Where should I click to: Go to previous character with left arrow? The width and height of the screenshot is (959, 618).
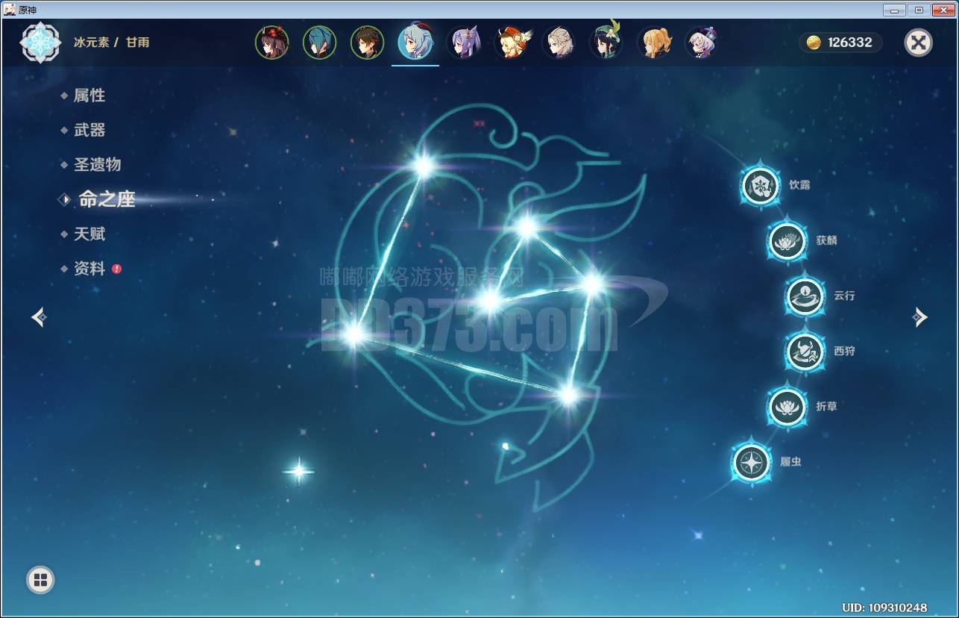[x=39, y=317]
